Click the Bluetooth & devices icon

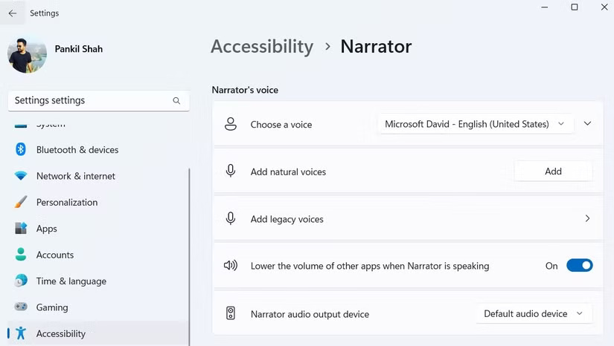point(21,149)
